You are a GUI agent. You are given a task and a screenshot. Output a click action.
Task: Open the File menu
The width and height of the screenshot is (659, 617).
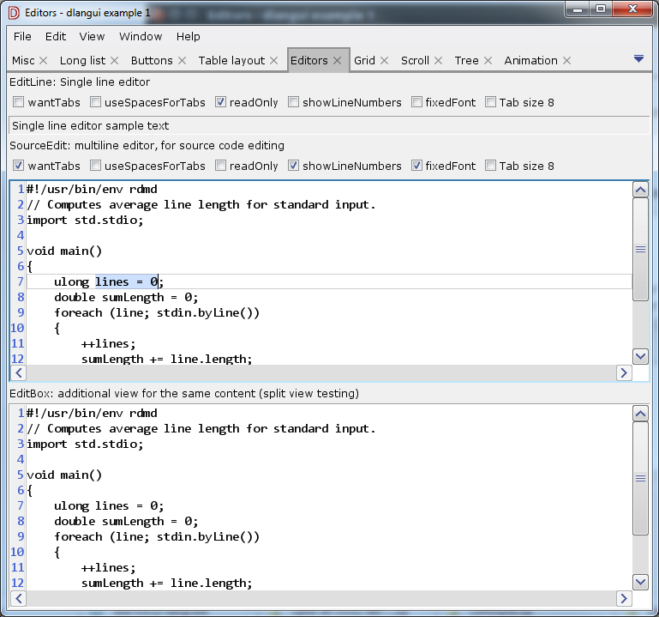[22, 37]
